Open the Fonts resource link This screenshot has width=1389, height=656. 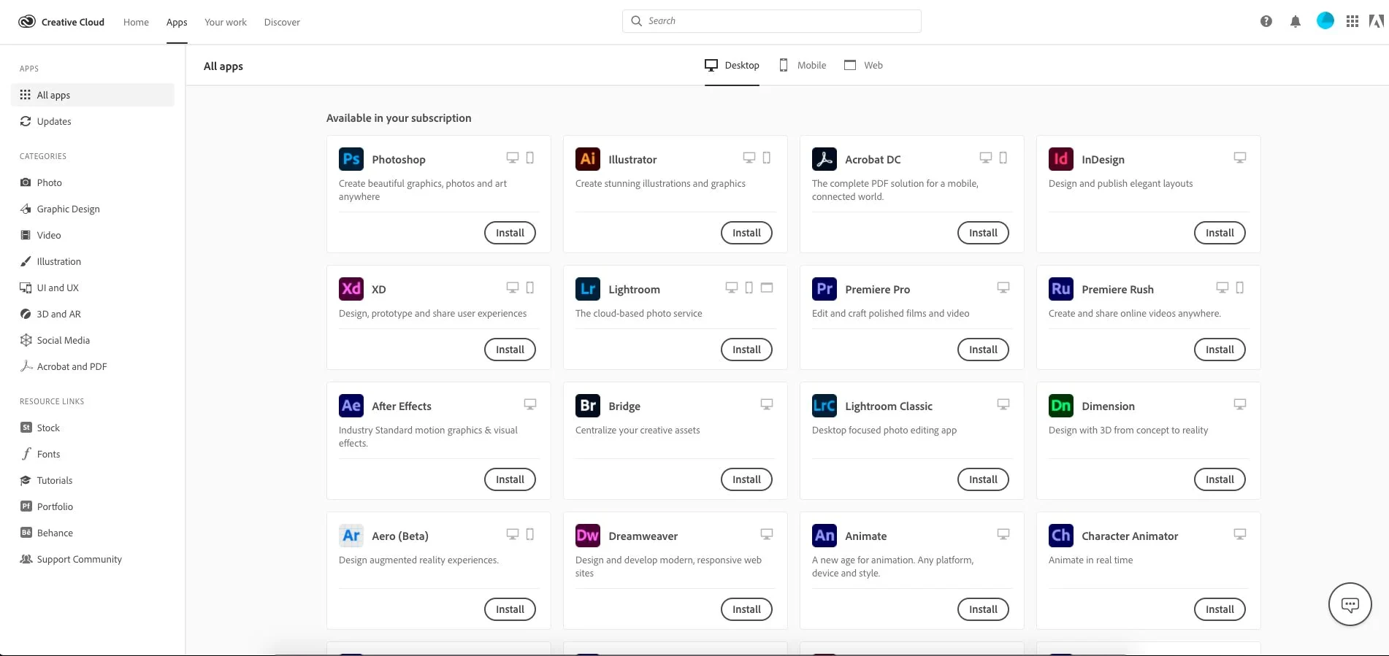coord(48,454)
